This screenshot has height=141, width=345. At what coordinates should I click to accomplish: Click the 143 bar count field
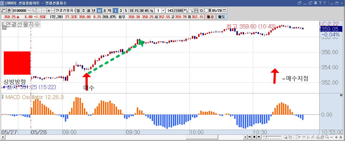pyautogui.click(x=170, y=11)
